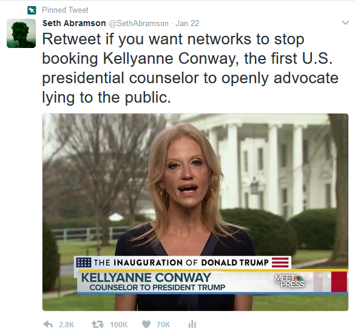The height and width of the screenshot is (334, 355).
Task: Like the tweet with the heart icon
Action: (146, 324)
